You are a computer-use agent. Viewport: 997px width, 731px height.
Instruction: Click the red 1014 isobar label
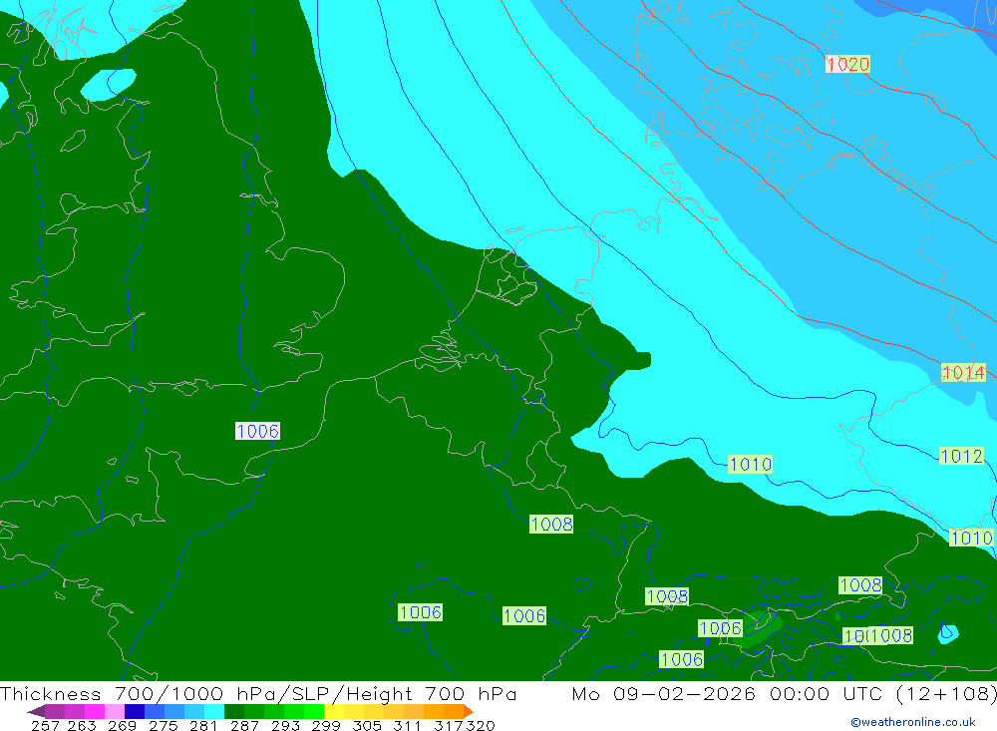click(963, 372)
